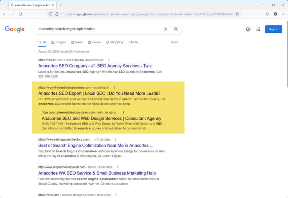Viewport: 288px width, 198px height.
Task: Open options dots for yellowpagesdirectory result
Action: (x=116, y=139)
